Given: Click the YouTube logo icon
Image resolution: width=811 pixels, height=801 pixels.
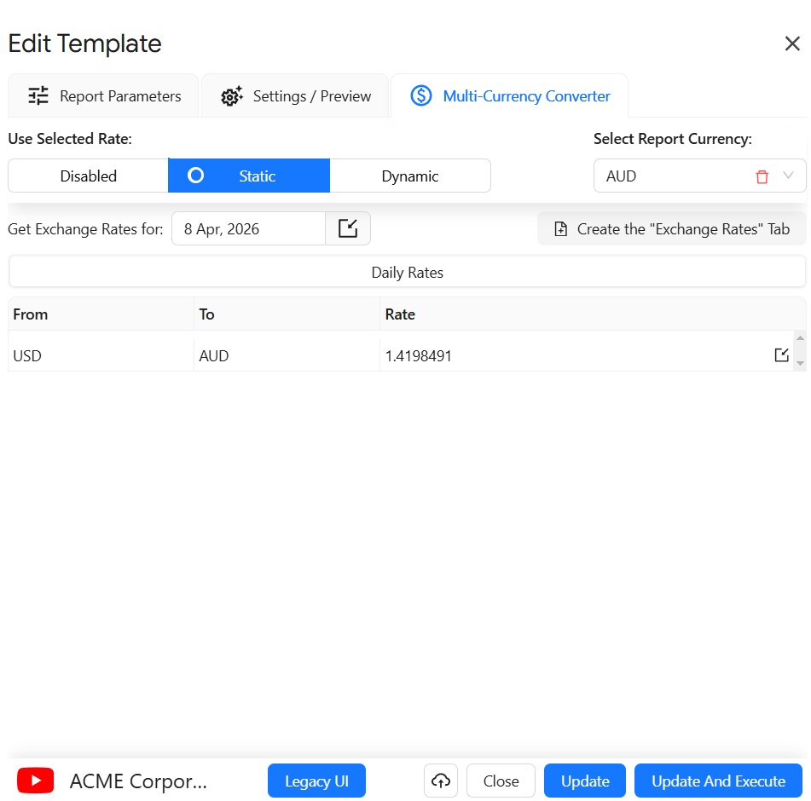Looking at the screenshot, I should (x=36, y=781).
